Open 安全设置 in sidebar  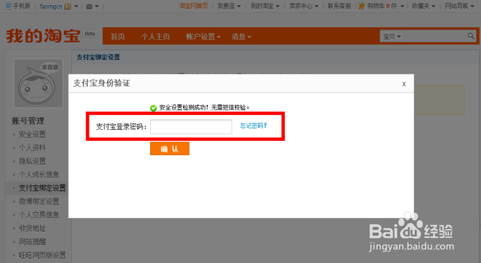click(x=32, y=134)
